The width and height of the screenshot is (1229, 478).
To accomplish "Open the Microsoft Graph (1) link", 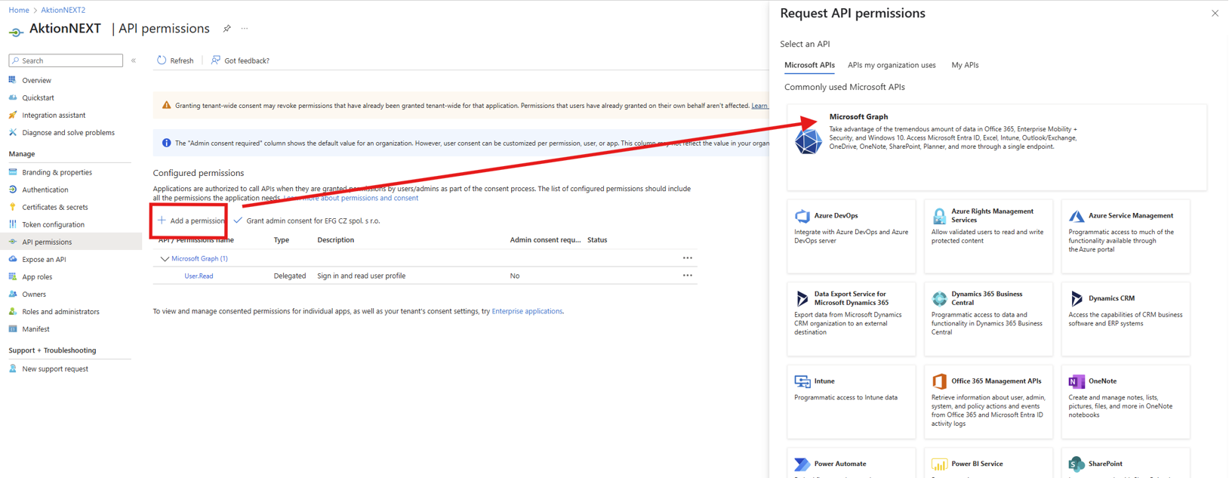I will coord(199,258).
